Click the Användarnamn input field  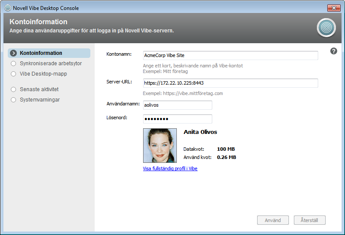point(178,105)
